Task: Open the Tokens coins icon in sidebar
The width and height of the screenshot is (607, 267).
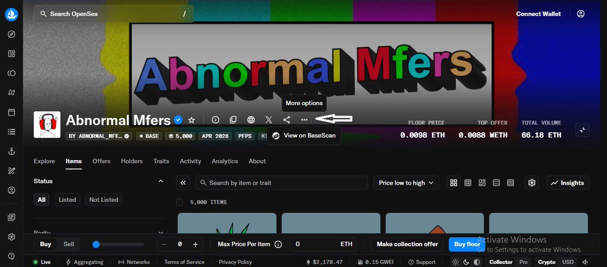Action: tap(11, 73)
